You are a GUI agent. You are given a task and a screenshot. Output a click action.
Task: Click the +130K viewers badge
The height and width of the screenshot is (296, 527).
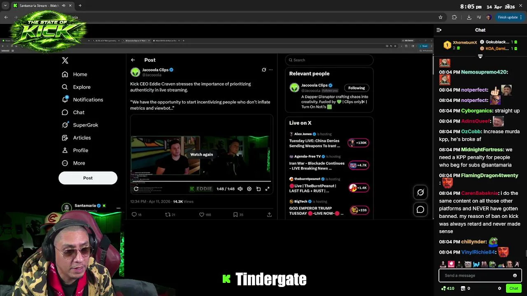pos(358,143)
